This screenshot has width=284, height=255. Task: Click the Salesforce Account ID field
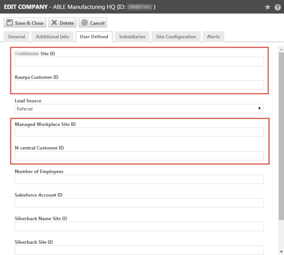(139, 203)
